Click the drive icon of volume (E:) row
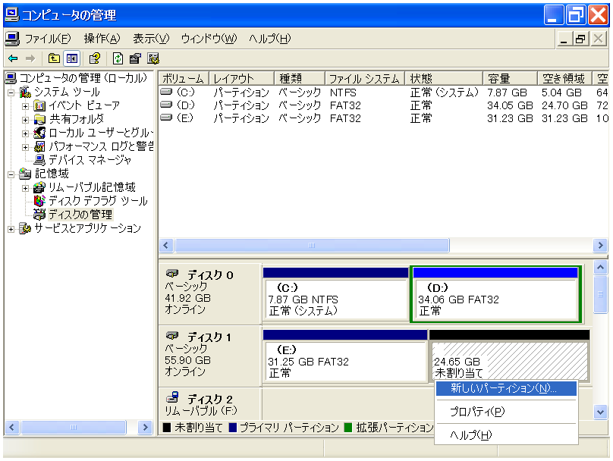 pyautogui.click(x=166, y=118)
